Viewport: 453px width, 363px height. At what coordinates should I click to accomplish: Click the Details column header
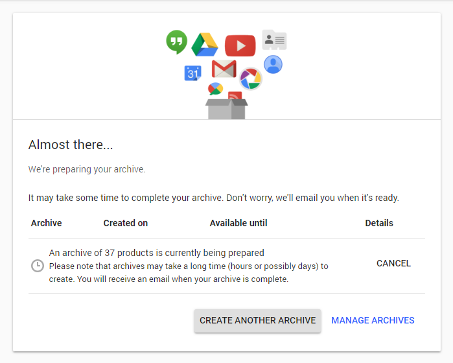[379, 223]
